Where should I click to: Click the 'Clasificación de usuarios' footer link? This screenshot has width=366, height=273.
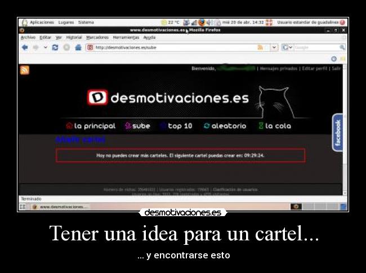[235, 190]
